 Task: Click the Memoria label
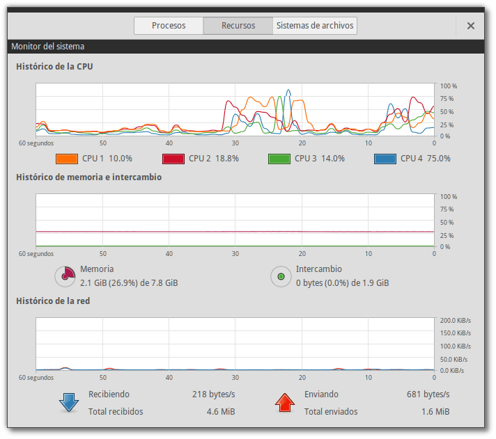pos(97,269)
